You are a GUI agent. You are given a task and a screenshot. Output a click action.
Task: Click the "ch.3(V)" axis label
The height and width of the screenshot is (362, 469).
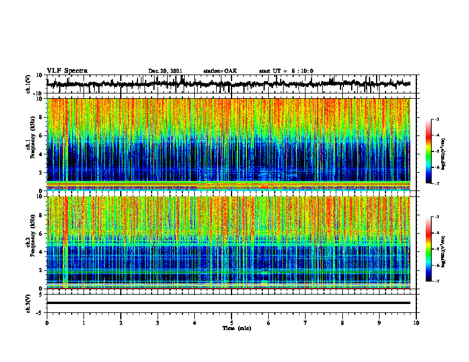pyautogui.click(x=28, y=303)
